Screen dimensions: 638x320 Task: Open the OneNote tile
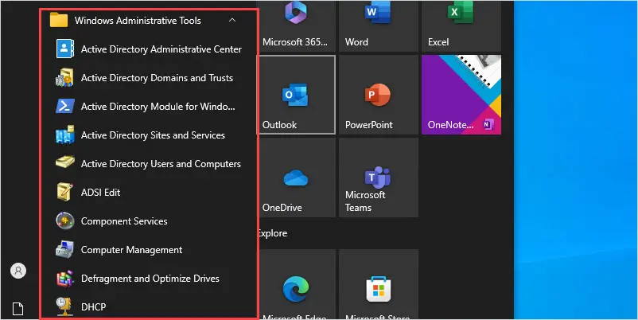(x=461, y=95)
